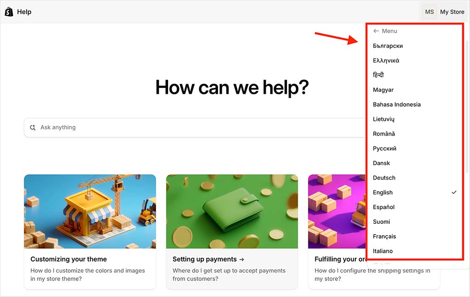This screenshot has width=470, height=297.
Task: Choose Español in the language menu
Action: [384, 207]
